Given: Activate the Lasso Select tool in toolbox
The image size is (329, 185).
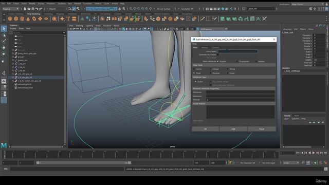Looking at the screenshot, I should point(4,35).
